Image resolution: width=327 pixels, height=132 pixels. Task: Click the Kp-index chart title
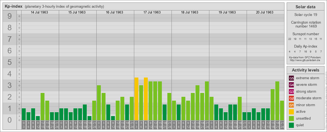(x=14, y=6)
